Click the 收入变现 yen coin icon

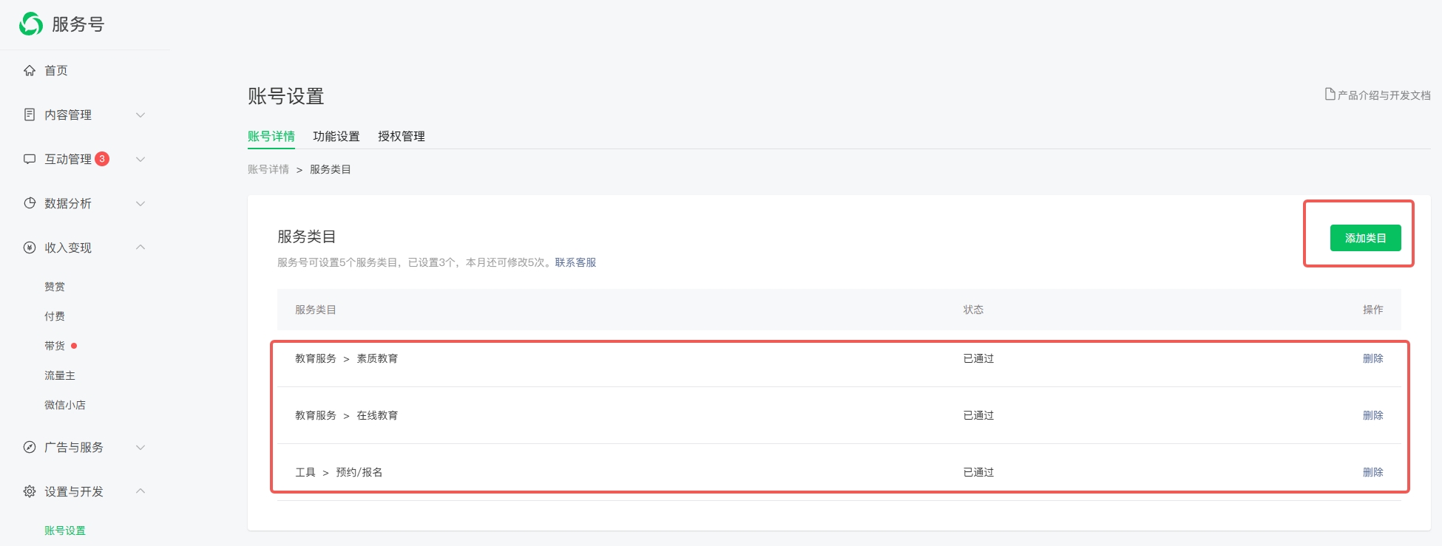pyautogui.click(x=30, y=248)
